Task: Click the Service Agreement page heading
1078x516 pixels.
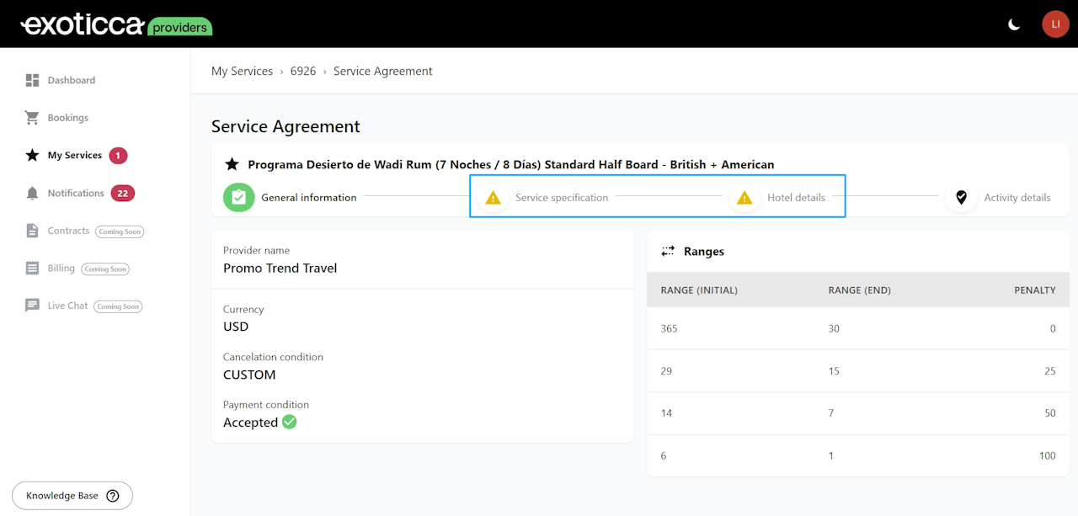Action: pyautogui.click(x=286, y=126)
